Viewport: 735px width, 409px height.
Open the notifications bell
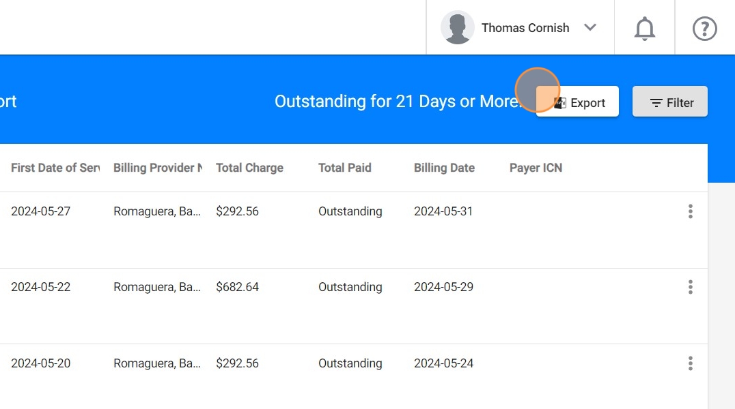point(644,28)
